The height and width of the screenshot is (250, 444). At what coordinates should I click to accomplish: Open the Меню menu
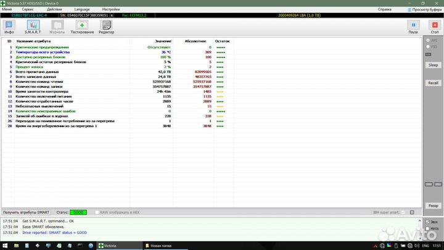(x=7, y=10)
